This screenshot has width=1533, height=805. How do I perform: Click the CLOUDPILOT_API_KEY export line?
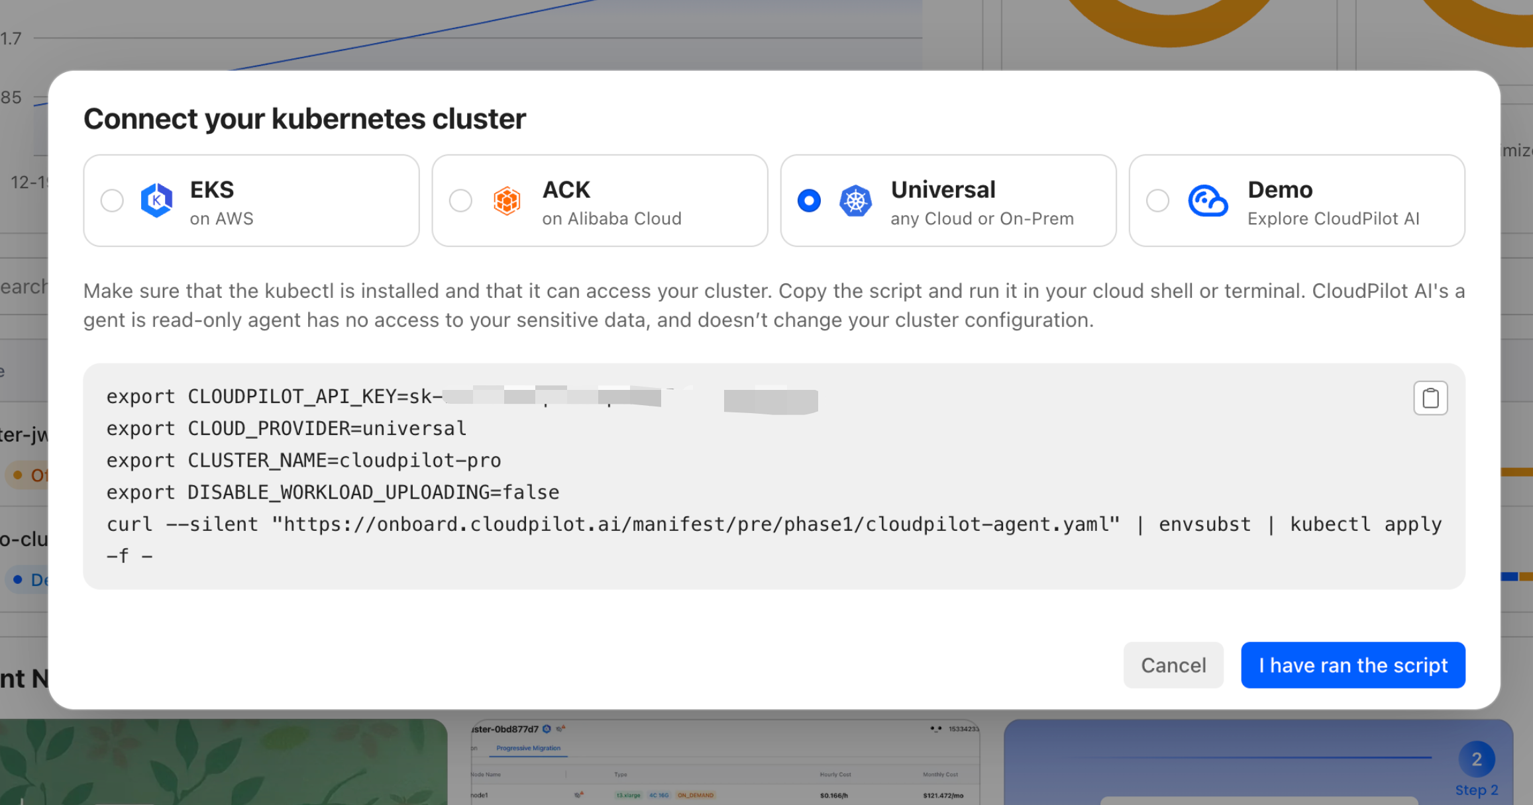(274, 397)
